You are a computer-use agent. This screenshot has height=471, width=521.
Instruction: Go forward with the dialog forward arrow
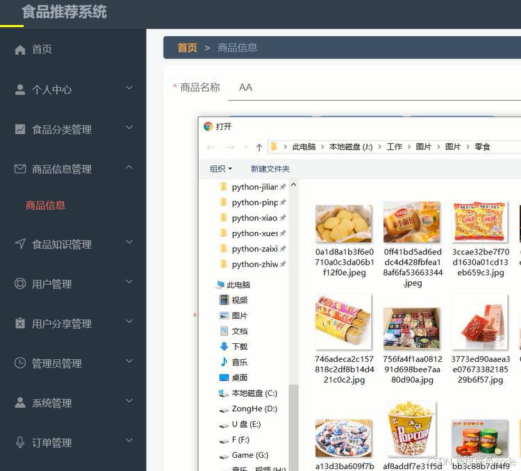[230, 147]
